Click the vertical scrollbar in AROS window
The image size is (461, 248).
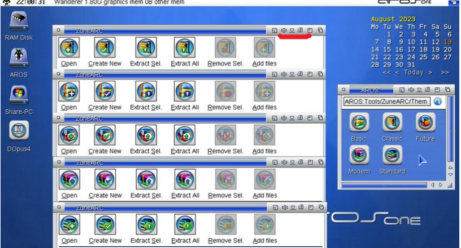(x=450, y=135)
